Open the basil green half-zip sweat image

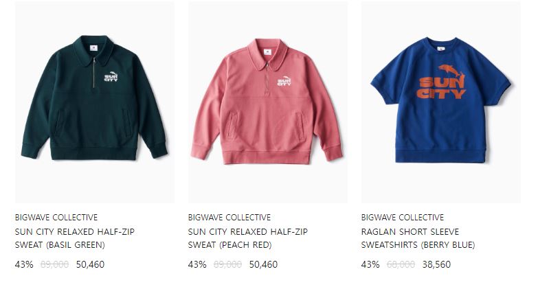[x=94, y=102]
